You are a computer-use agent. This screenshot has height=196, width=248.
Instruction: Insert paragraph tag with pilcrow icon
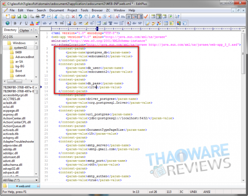[56, 23]
